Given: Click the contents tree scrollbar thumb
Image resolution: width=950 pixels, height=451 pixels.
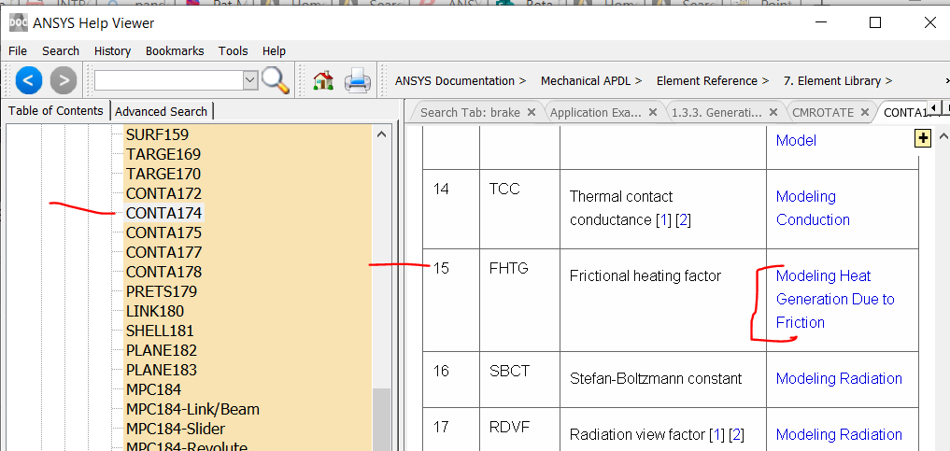Looking at the screenshot, I should (x=381, y=419).
